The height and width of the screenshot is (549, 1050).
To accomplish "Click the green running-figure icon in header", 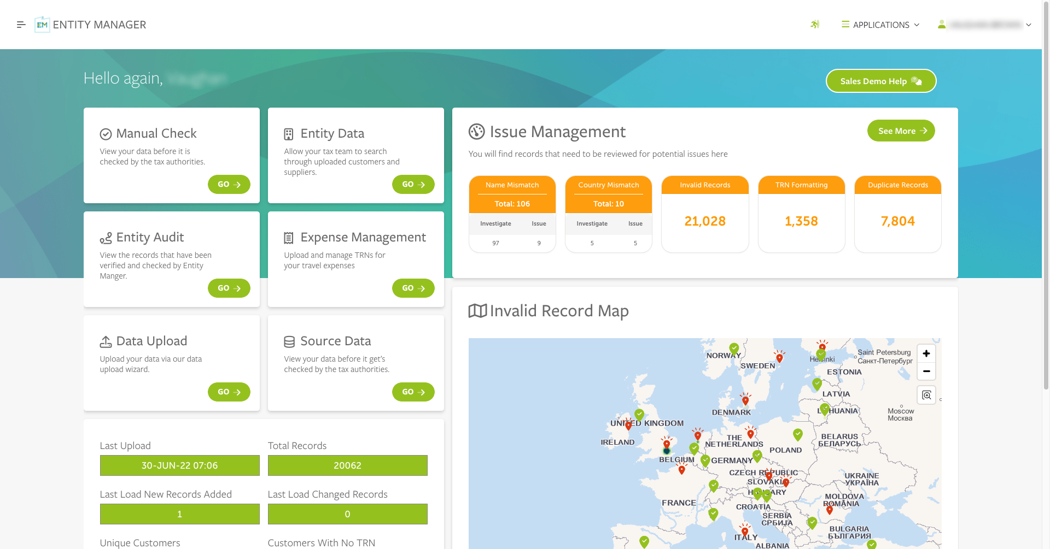I will click(x=815, y=25).
